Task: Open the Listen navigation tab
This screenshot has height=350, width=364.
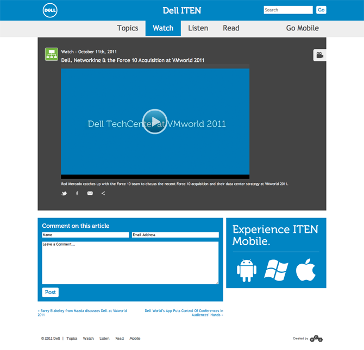Action: tap(198, 28)
